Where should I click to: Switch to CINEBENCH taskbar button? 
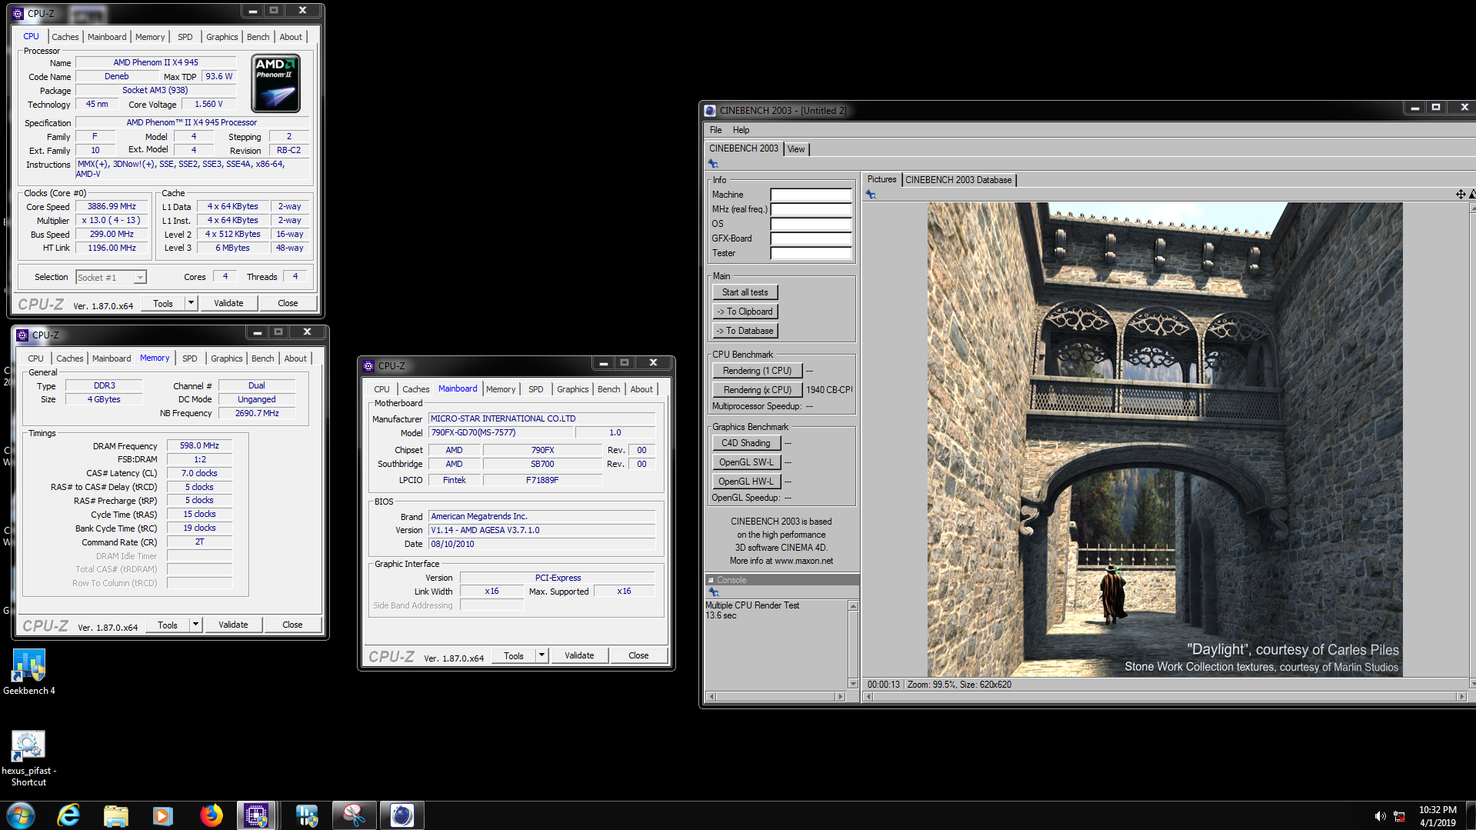click(x=401, y=815)
